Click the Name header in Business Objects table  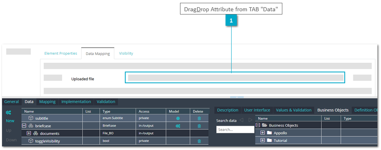288,119
